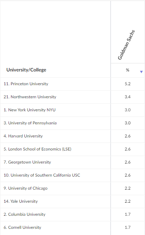Select Harvard University in the list

pyautogui.click(x=23, y=136)
